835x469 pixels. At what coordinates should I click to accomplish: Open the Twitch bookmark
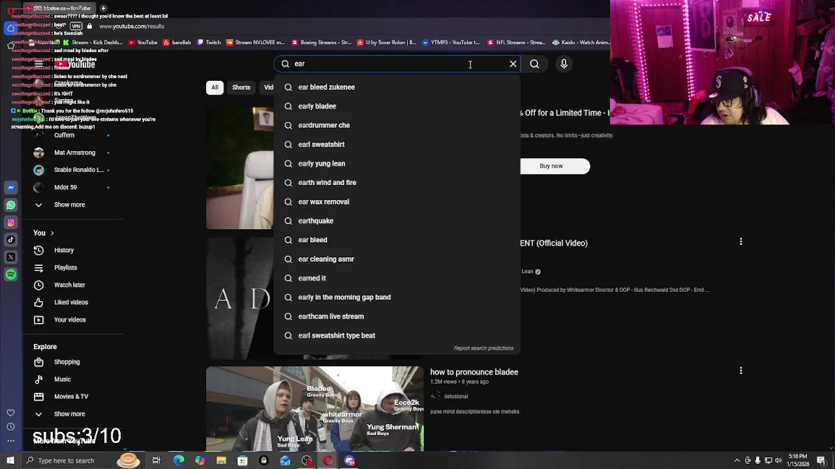(209, 42)
